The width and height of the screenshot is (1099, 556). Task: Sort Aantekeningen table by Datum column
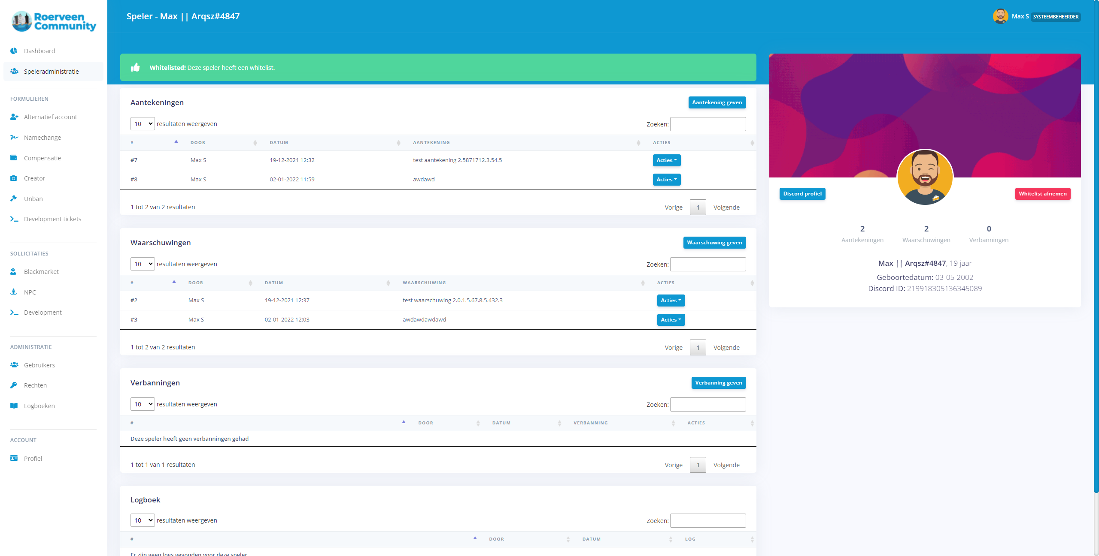(x=279, y=143)
